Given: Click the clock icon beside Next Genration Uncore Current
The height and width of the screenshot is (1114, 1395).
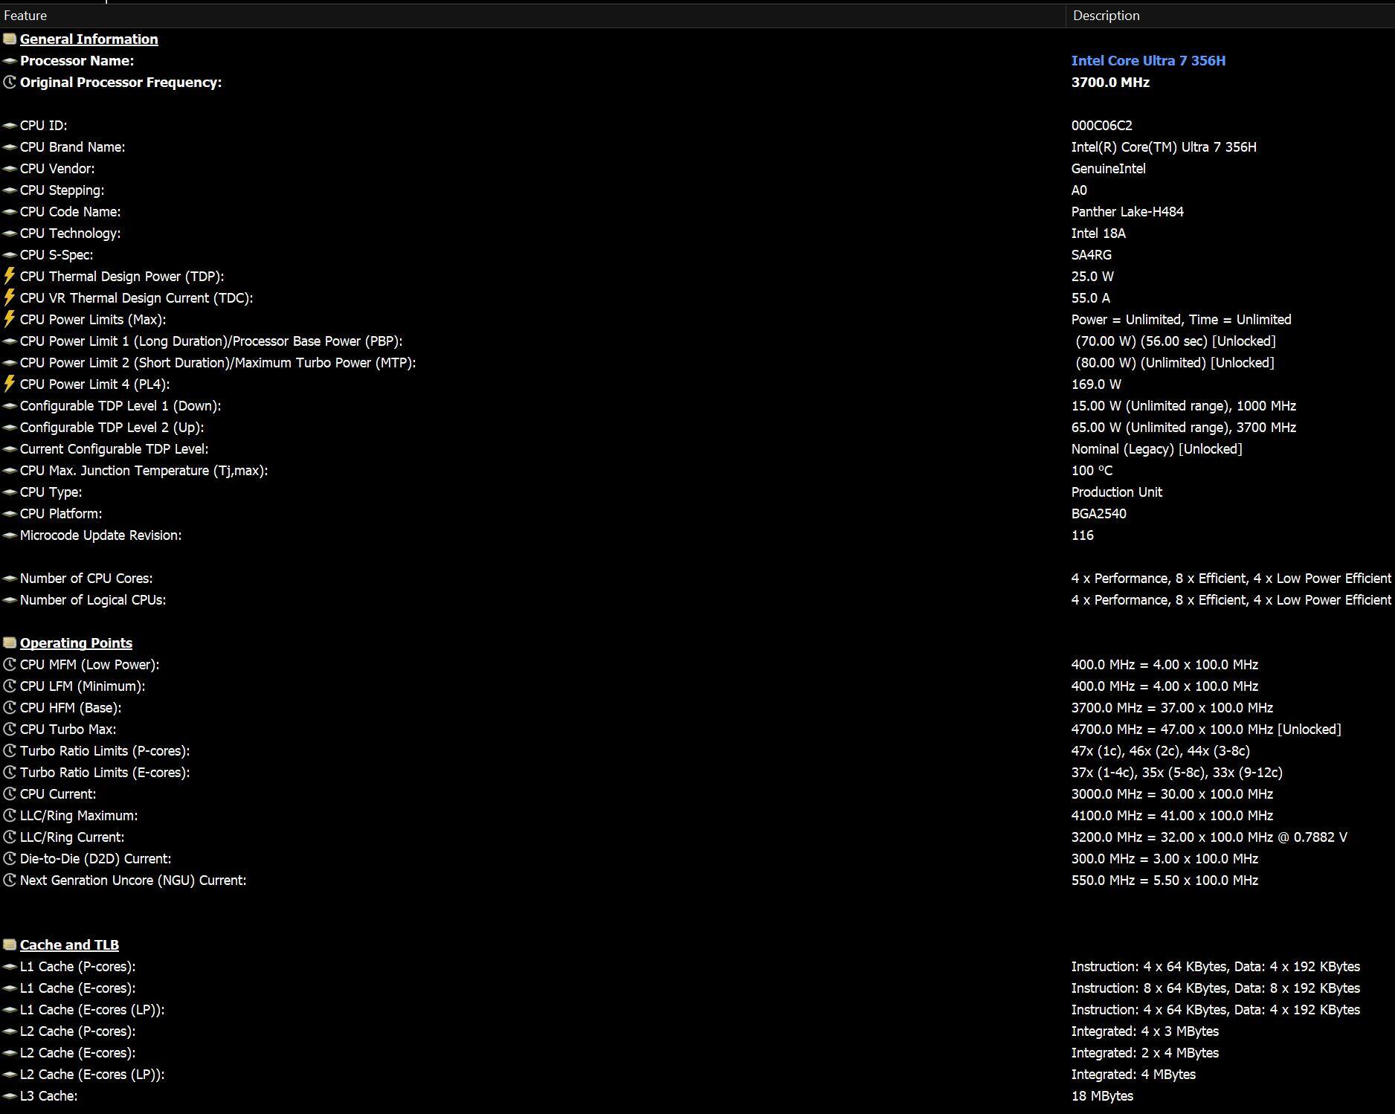Looking at the screenshot, I should tap(10, 880).
